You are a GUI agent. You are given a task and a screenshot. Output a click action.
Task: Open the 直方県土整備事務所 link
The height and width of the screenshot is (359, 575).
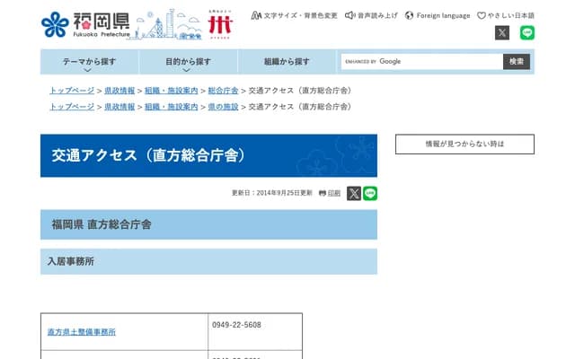click(x=82, y=332)
